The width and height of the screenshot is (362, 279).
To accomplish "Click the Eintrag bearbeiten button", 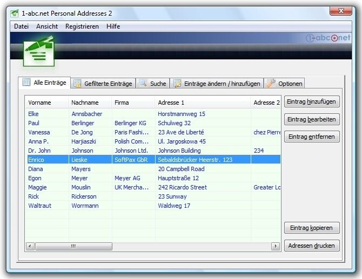I will (x=312, y=119).
